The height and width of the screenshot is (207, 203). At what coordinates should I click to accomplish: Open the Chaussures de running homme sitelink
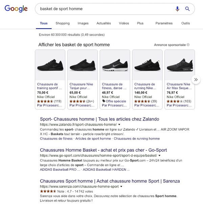[x=137, y=138]
